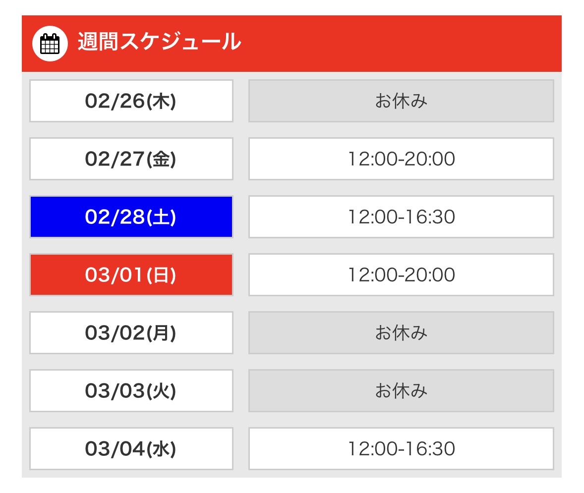Click the 12:00-16:30 slot for 02/28

click(x=401, y=217)
